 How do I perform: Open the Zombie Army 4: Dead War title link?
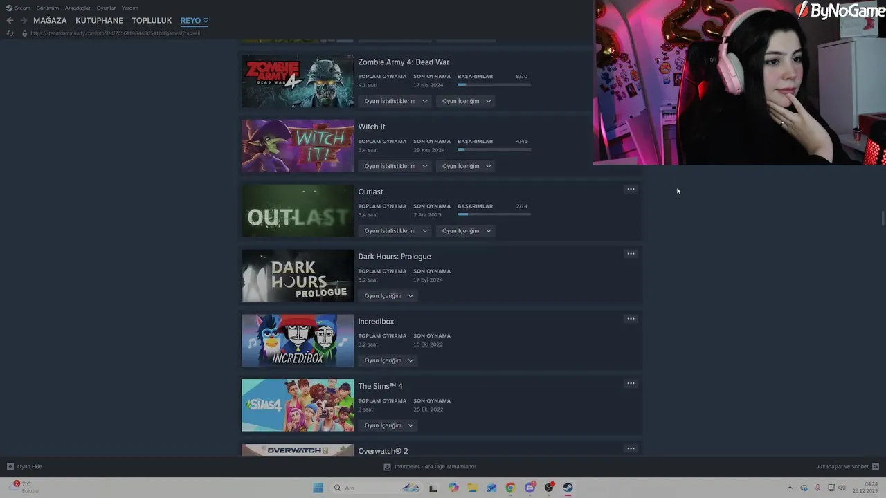click(404, 62)
